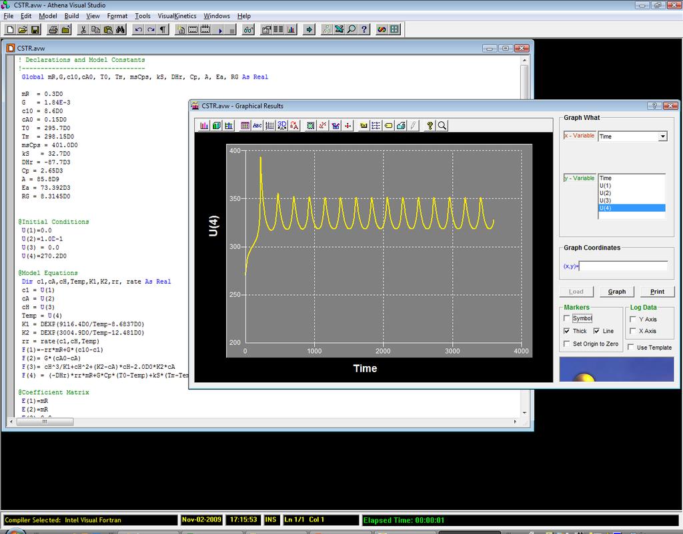Enable Log Data X Axis checkbox
This screenshot has width=683, height=534.
633,331
